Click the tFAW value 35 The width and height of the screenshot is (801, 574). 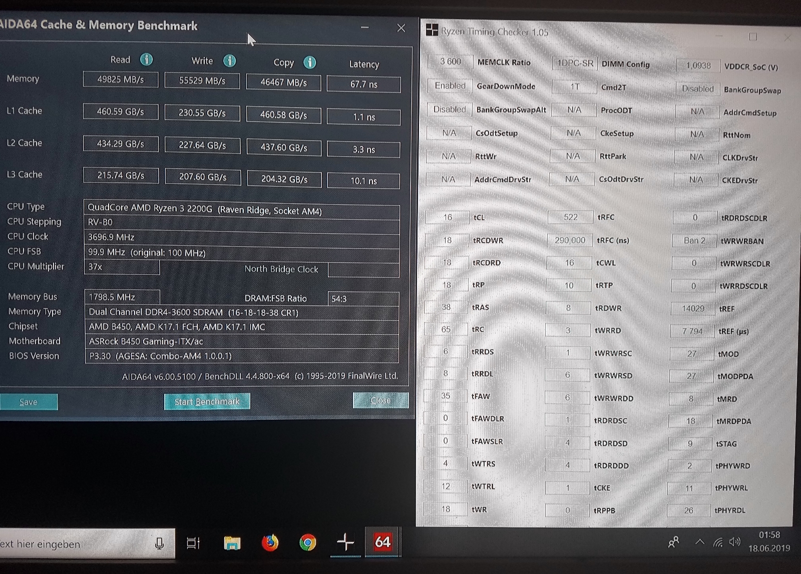pyautogui.click(x=446, y=396)
